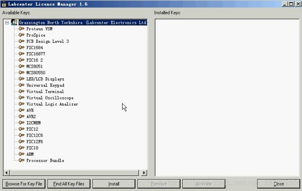Click the key icon next to PIC1684
This screenshot has height=191, width=302.
click(22, 47)
